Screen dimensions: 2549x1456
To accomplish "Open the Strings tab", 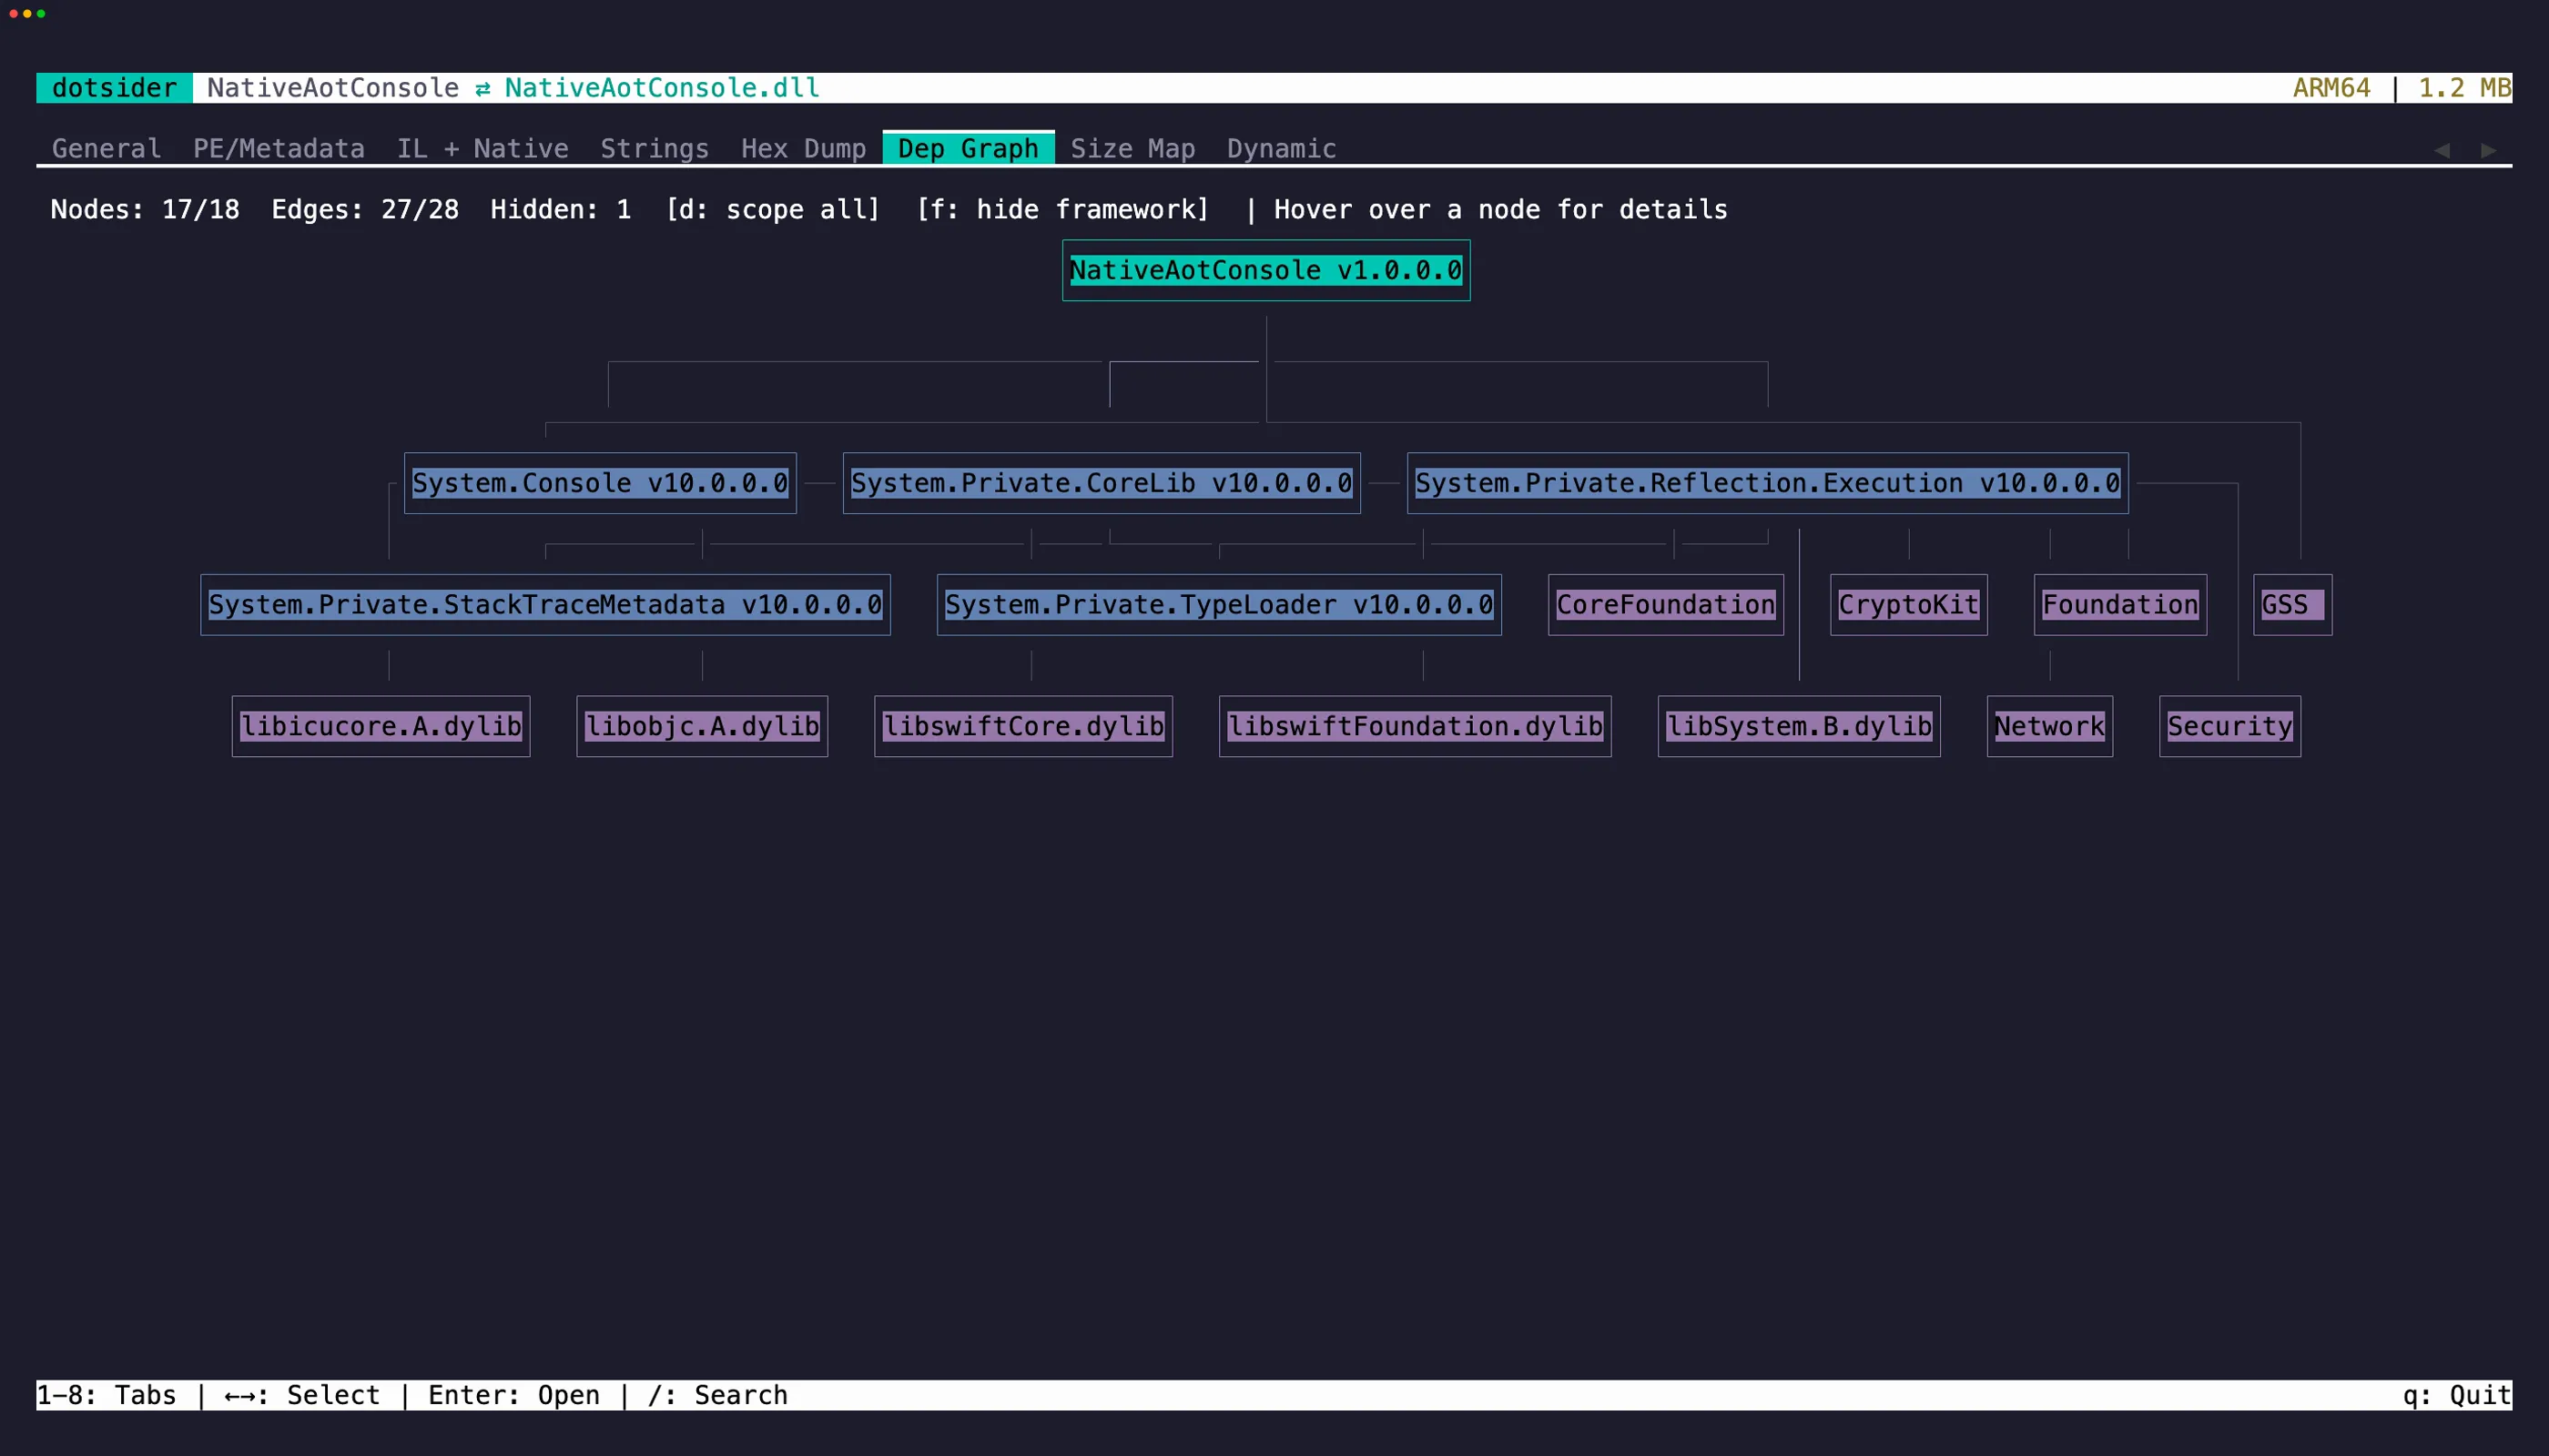I will click(x=655, y=149).
